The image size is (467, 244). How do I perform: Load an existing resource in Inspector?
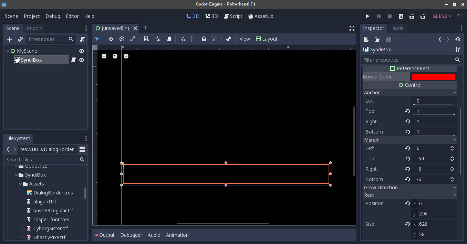point(377,39)
